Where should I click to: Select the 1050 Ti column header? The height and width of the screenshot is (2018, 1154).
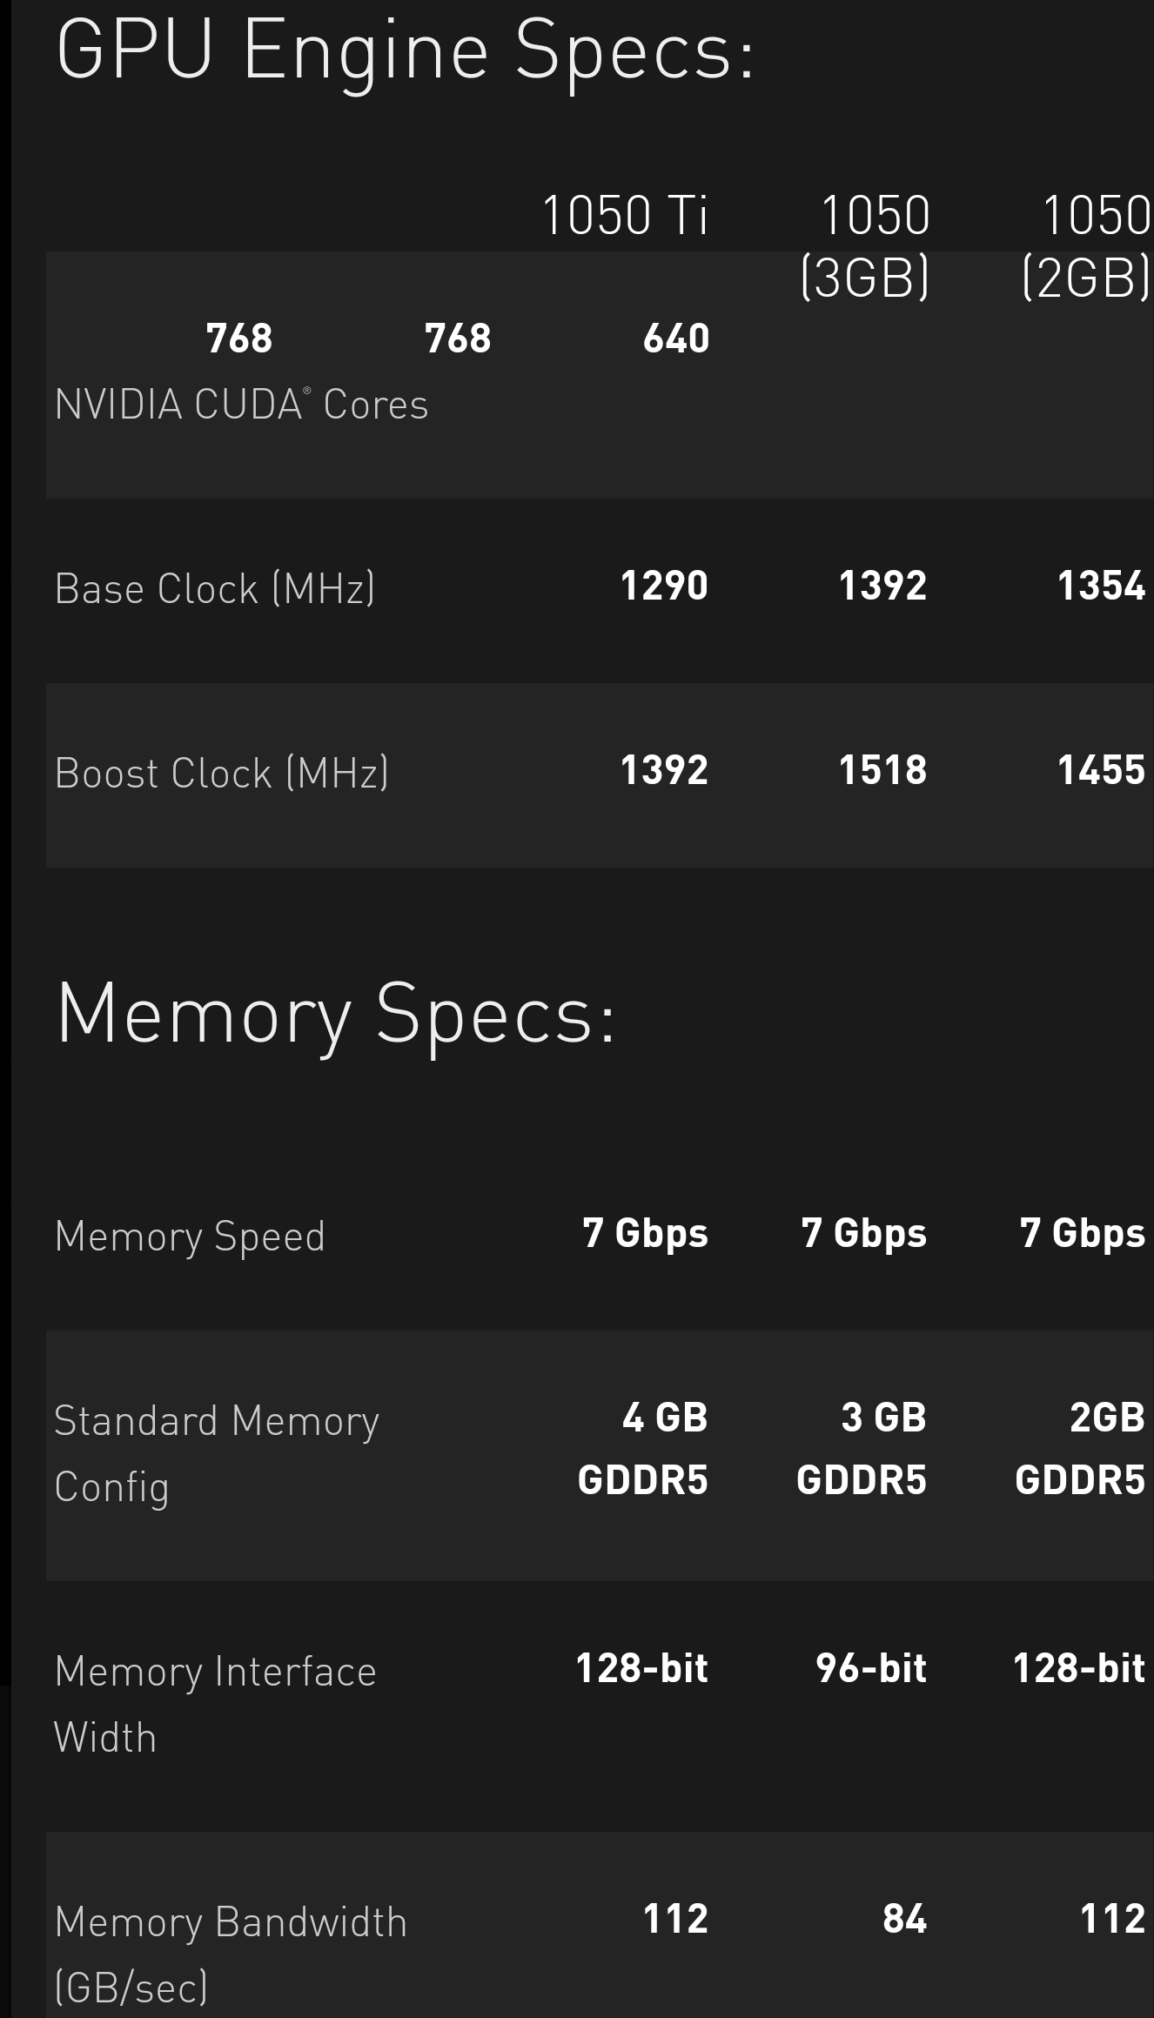point(625,215)
